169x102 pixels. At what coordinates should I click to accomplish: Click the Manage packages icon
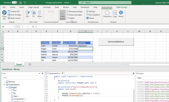(x=67, y=12)
